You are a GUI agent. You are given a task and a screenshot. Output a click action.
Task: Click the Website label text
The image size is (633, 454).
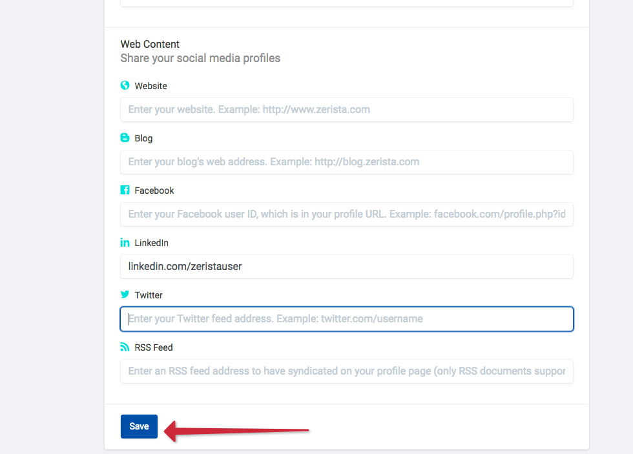150,86
